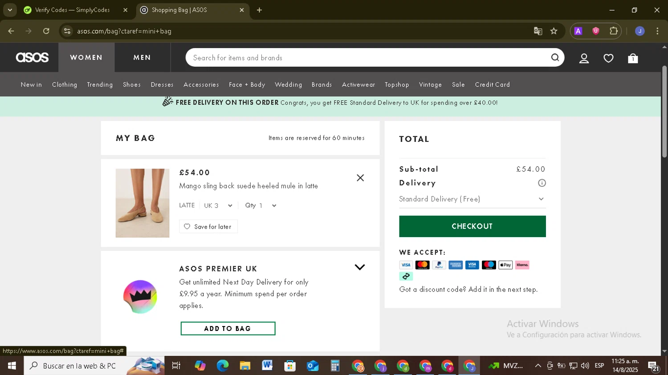Screen dimensions: 668x375
Task: Open the tab search dropdown arrow
Action: [x=10, y=10]
